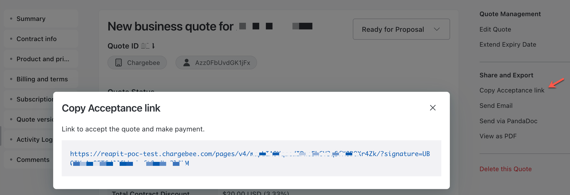
Task: Click the AzzOFbUvdGK1jFx customer chip
Action: pyautogui.click(x=216, y=63)
